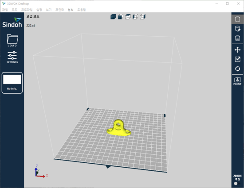
Task: Click the Sindoh logo
Action: [x=12, y=23]
